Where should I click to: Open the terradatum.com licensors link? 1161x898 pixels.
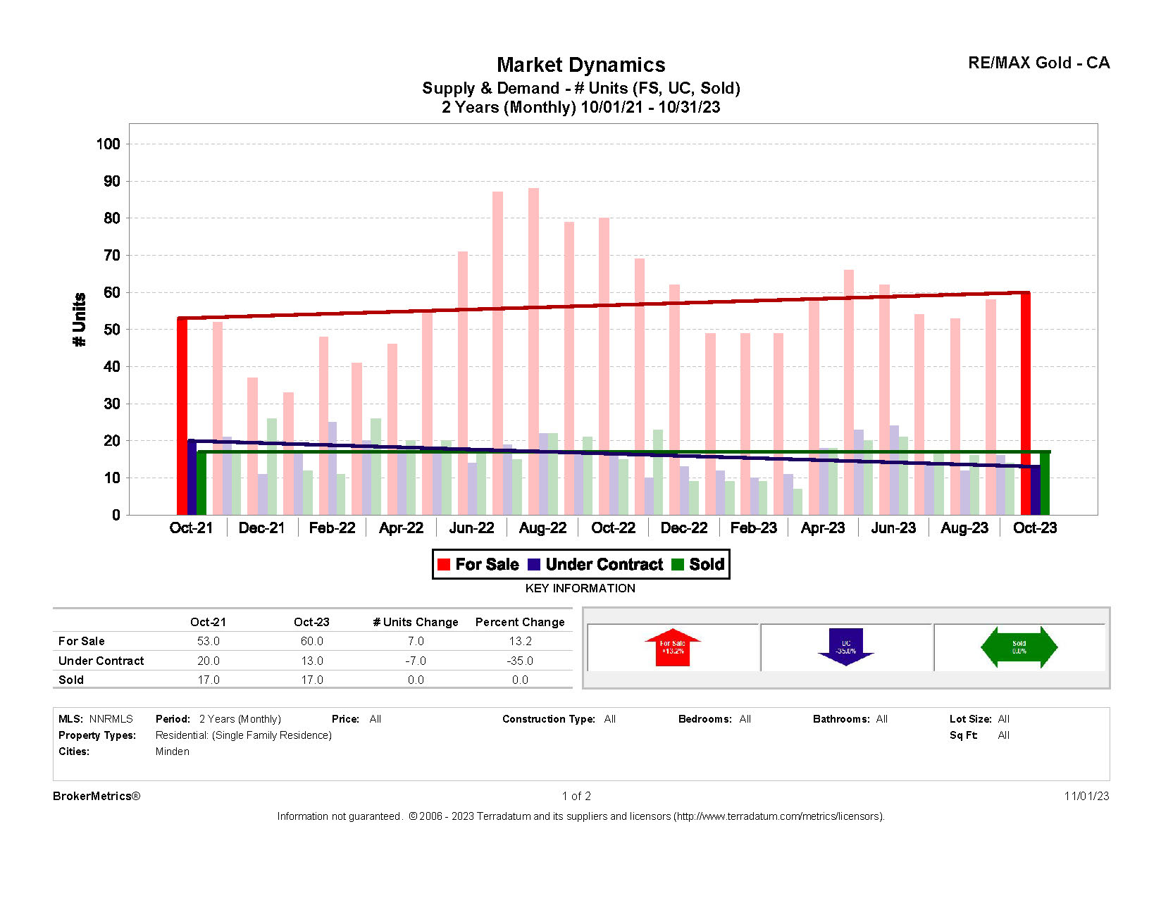(x=778, y=816)
